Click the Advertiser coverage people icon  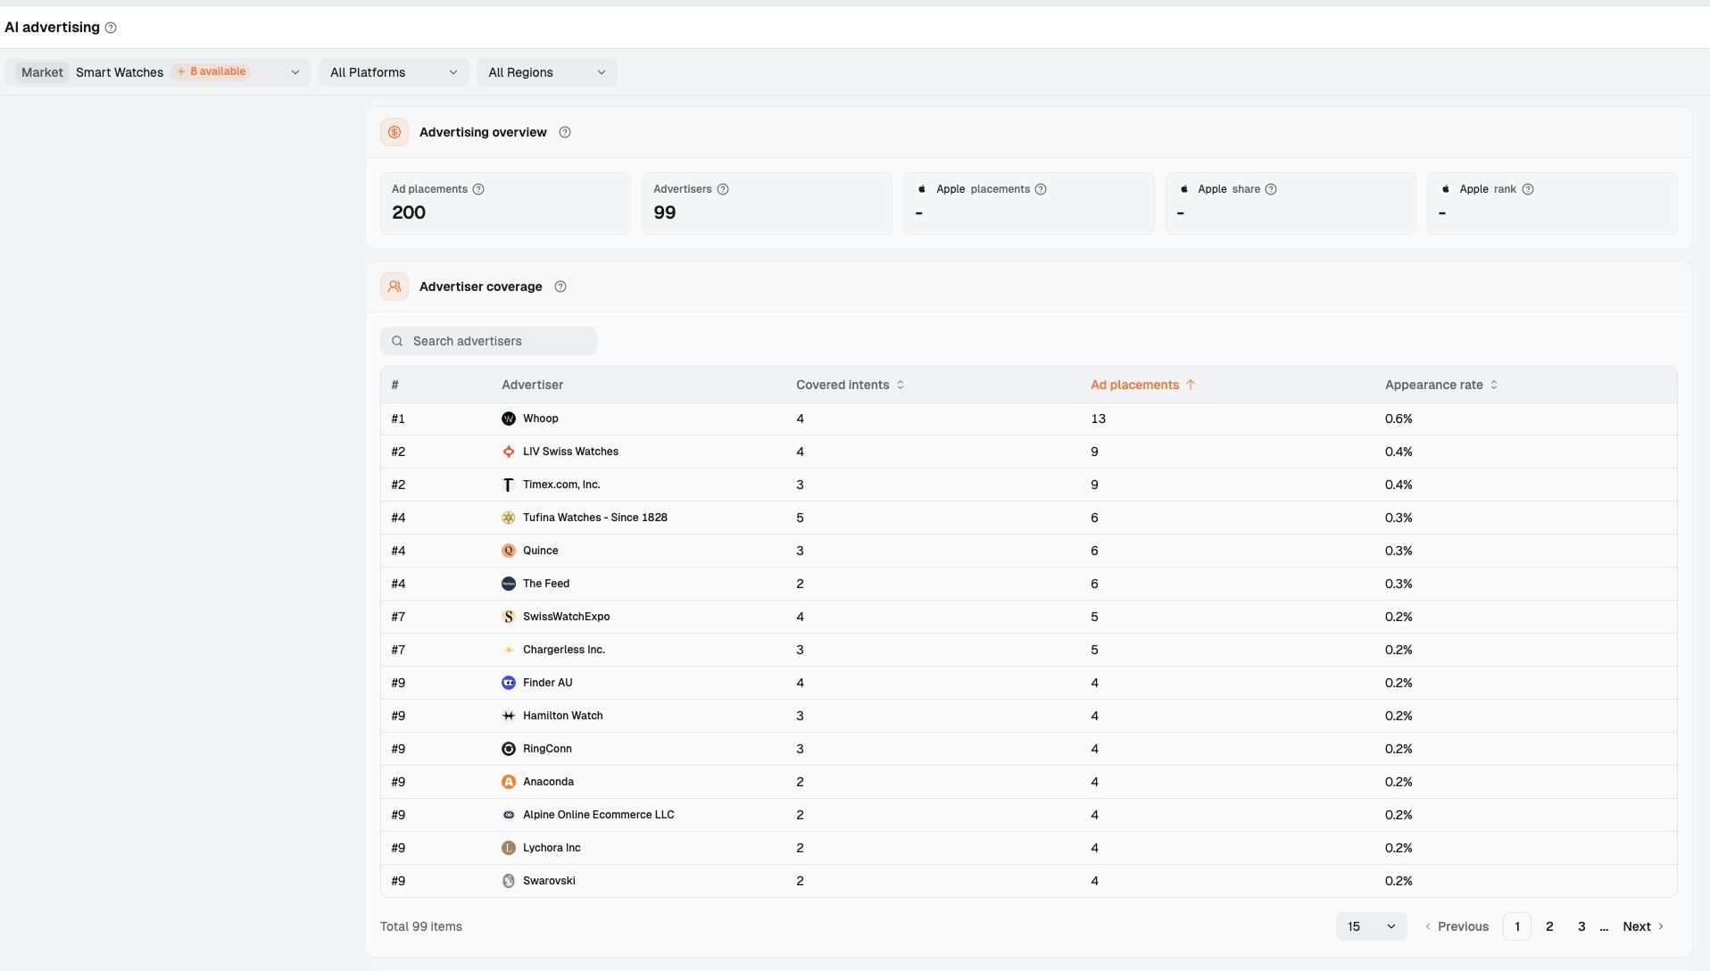(394, 286)
